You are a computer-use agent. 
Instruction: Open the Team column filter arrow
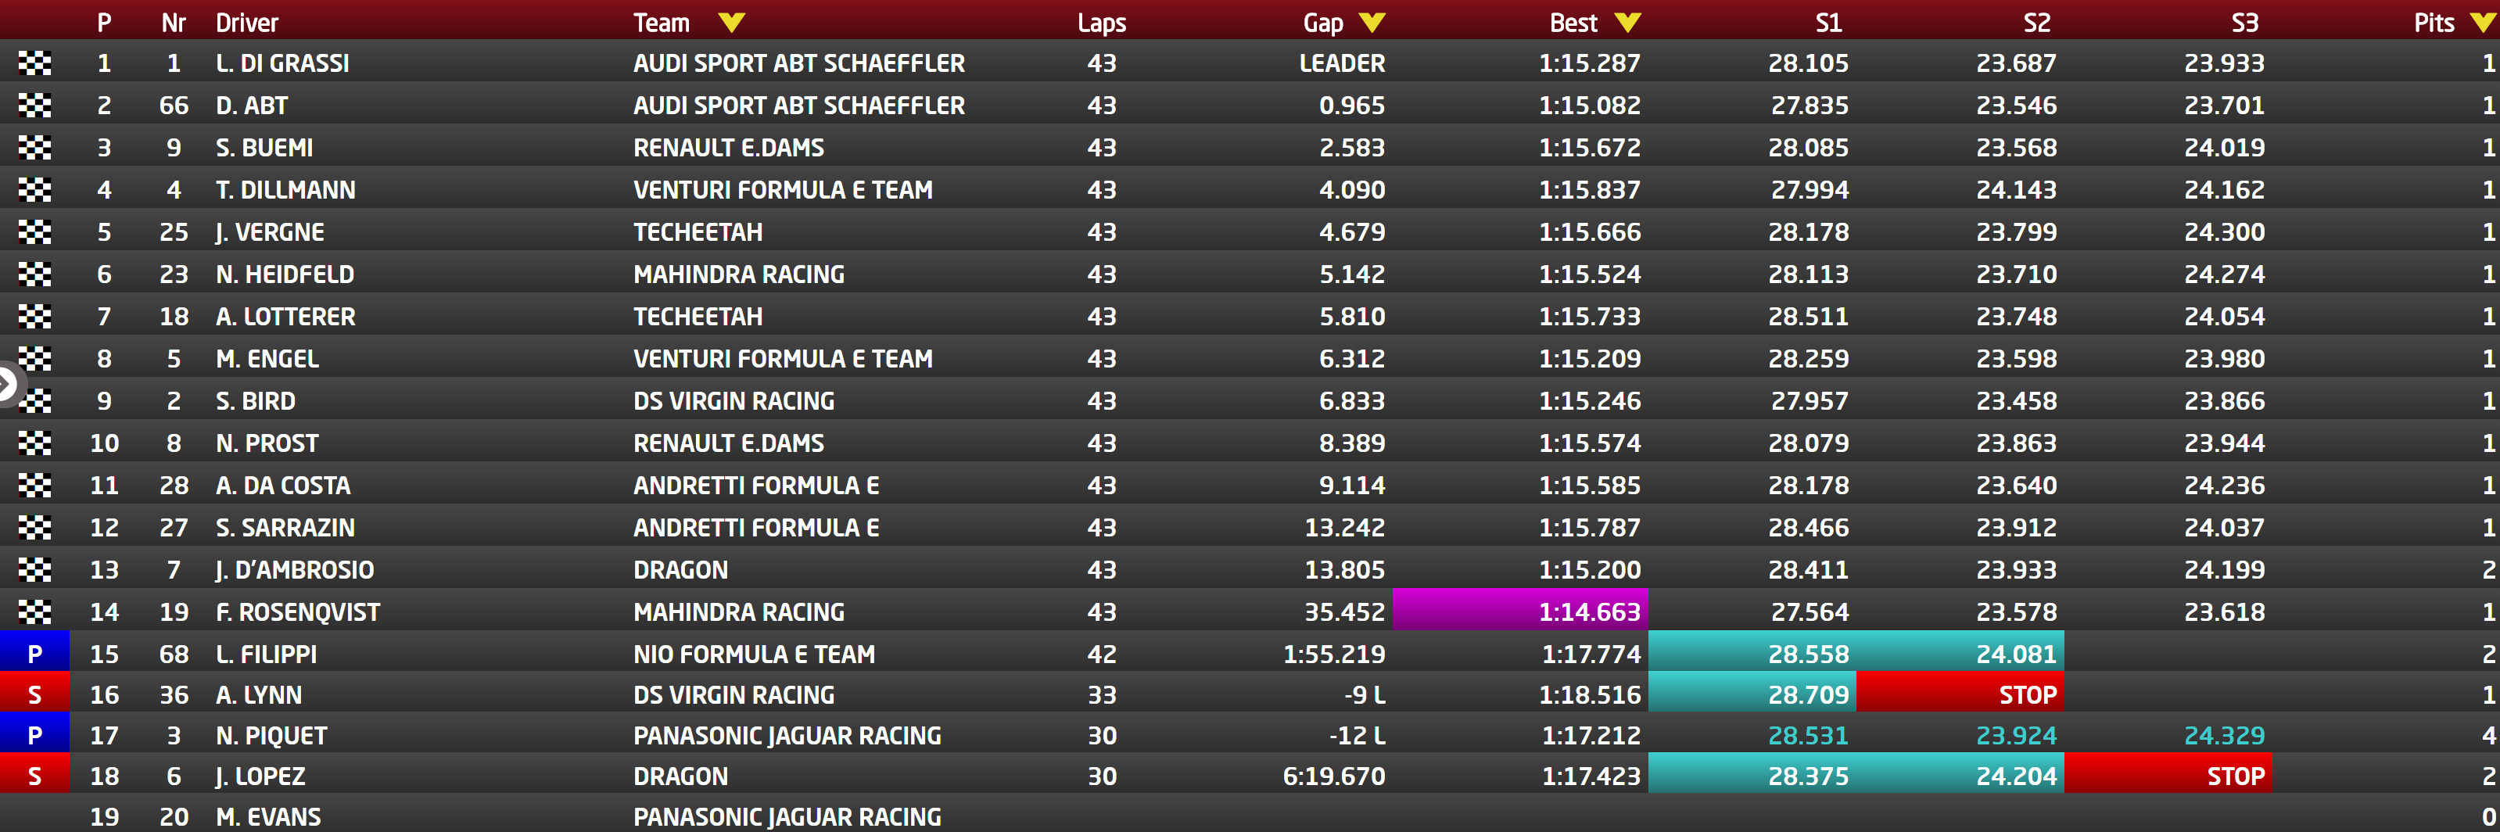click(732, 23)
